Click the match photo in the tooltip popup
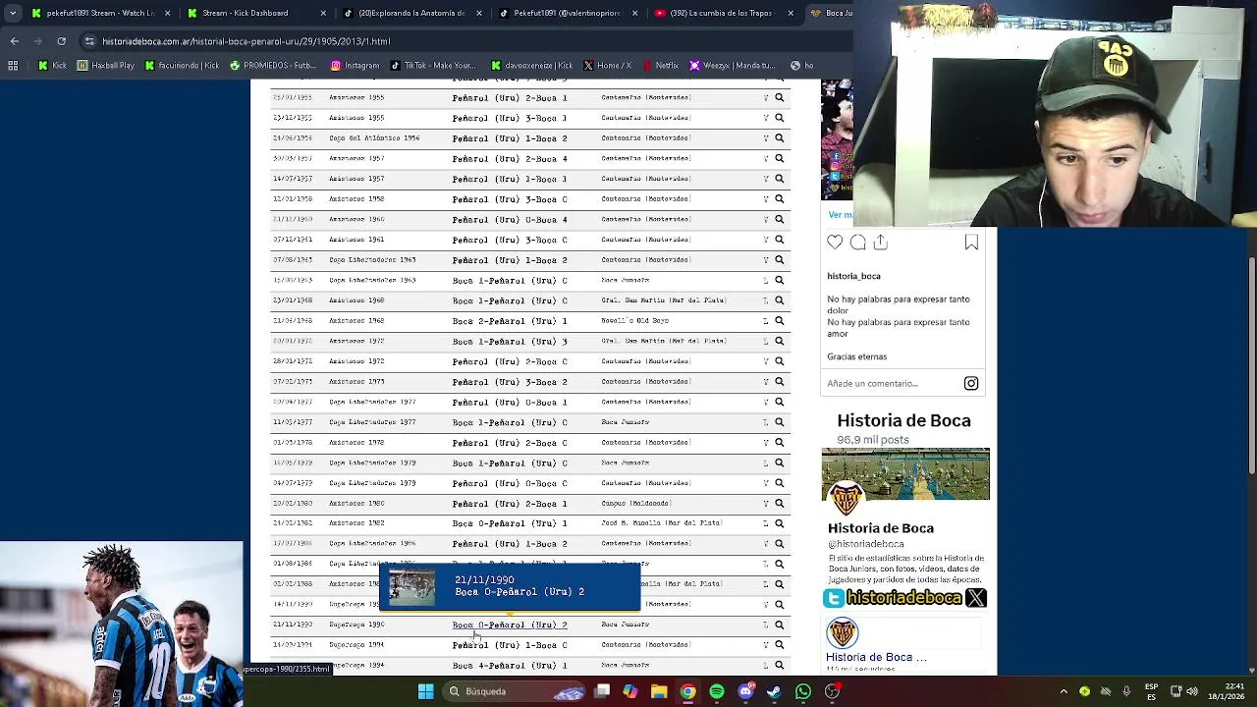The width and height of the screenshot is (1257, 707). pos(411,587)
